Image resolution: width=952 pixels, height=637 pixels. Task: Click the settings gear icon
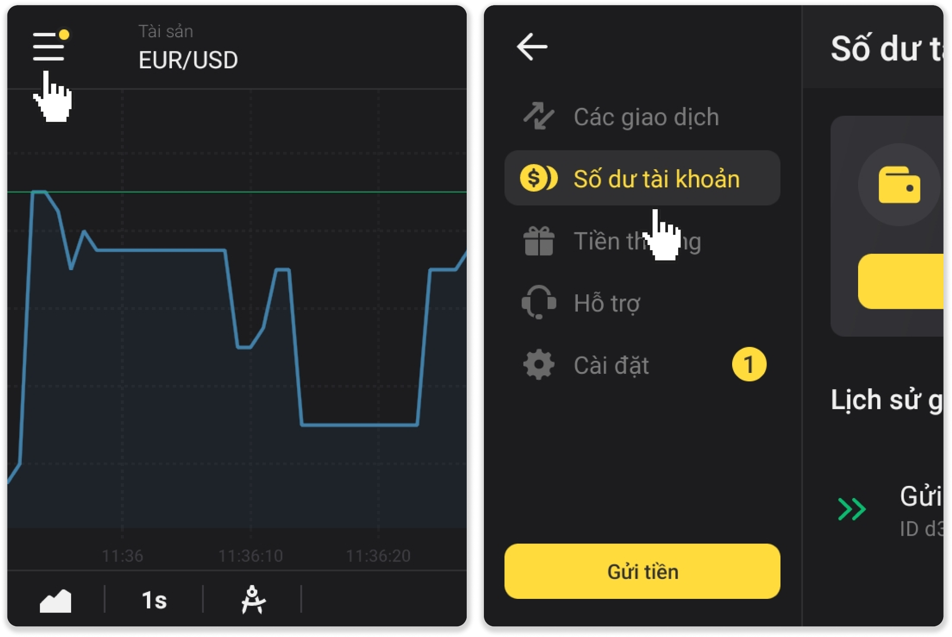tap(539, 365)
